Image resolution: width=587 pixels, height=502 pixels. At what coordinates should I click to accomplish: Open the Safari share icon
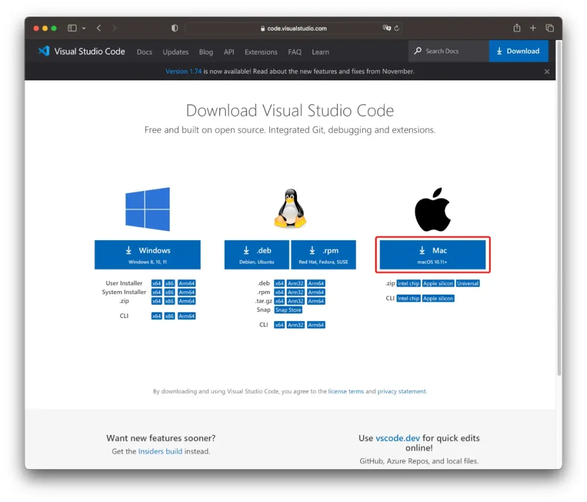click(516, 28)
